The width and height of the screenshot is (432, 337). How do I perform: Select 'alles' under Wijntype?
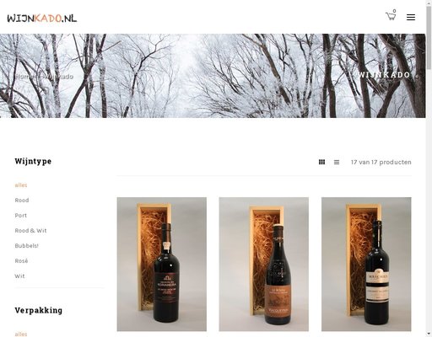coord(21,185)
